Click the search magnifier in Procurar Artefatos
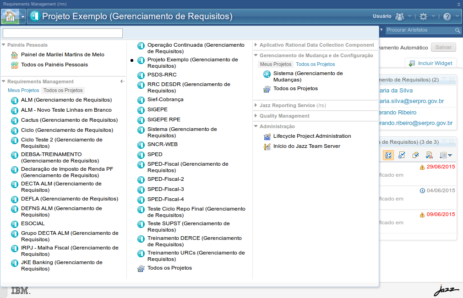This screenshot has height=298, width=463. pyautogui.click(x=458, y=30)
